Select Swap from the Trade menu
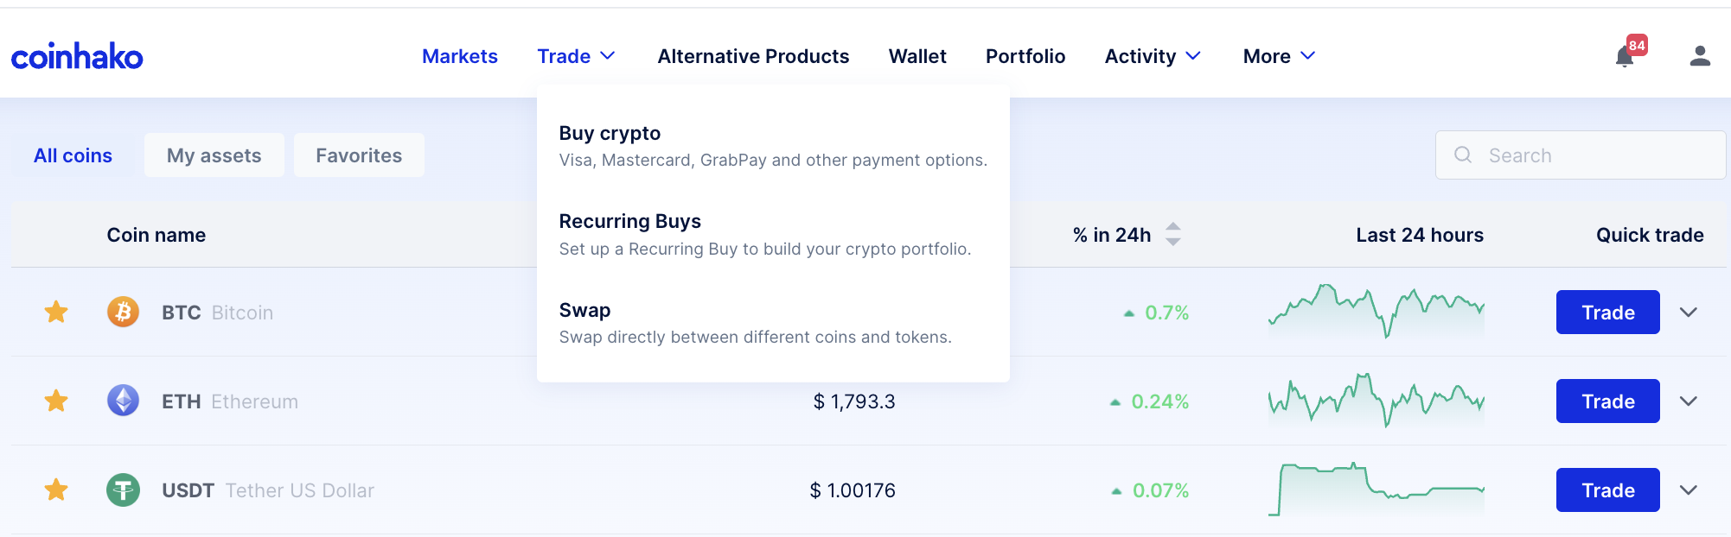The height and width of the screenshot is (537, 1731). click(584, 311)
